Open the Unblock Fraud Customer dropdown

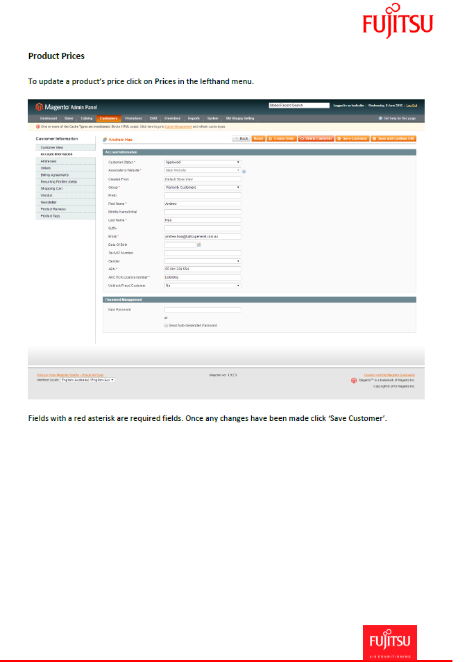pos(203,286)
